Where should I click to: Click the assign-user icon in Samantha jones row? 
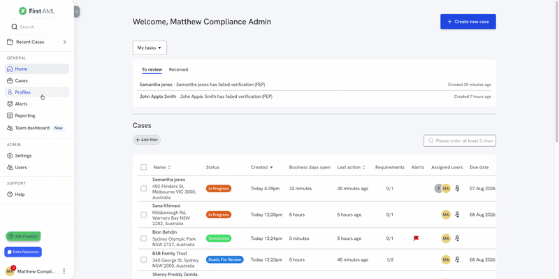pyautogui.click(x=458, y=188)
